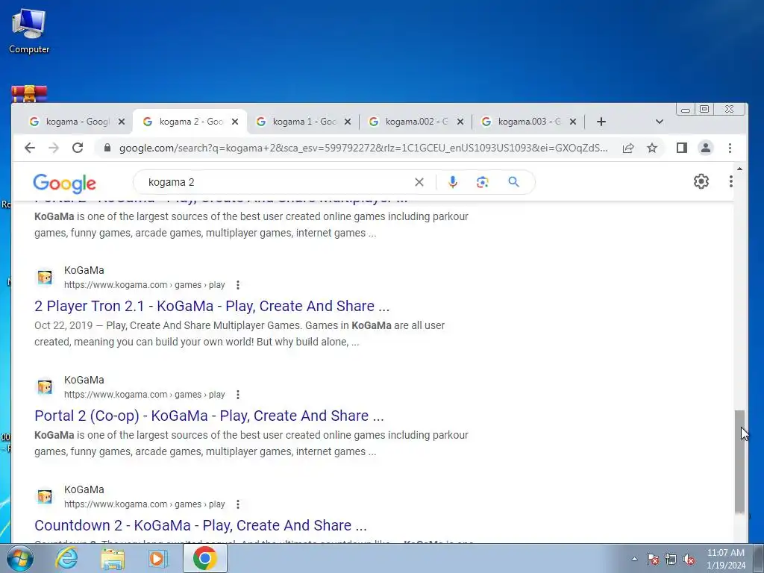Click the kogama.com URL above Countdown 2

(144, 504)
